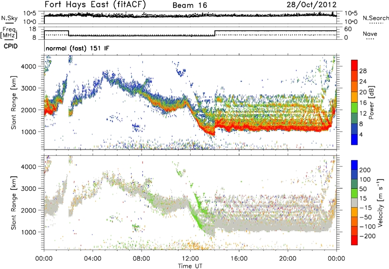Click the "50" label on the velocity colorbar

(363, 189)
